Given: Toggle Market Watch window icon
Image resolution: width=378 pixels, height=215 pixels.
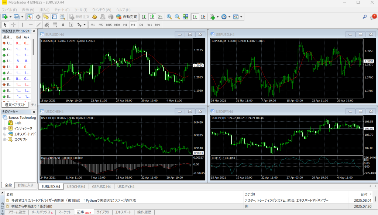Looking at the screenshot, I should coord(30,17).
